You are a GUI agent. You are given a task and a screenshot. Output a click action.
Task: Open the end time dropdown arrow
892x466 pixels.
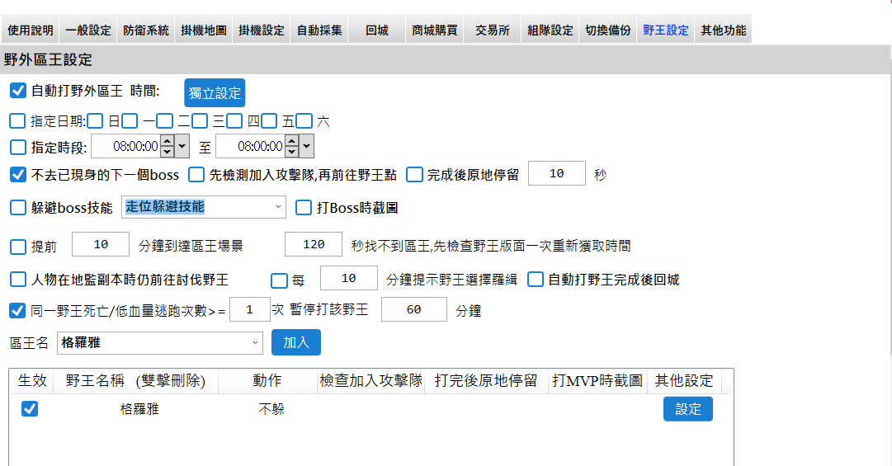[306, 148]
